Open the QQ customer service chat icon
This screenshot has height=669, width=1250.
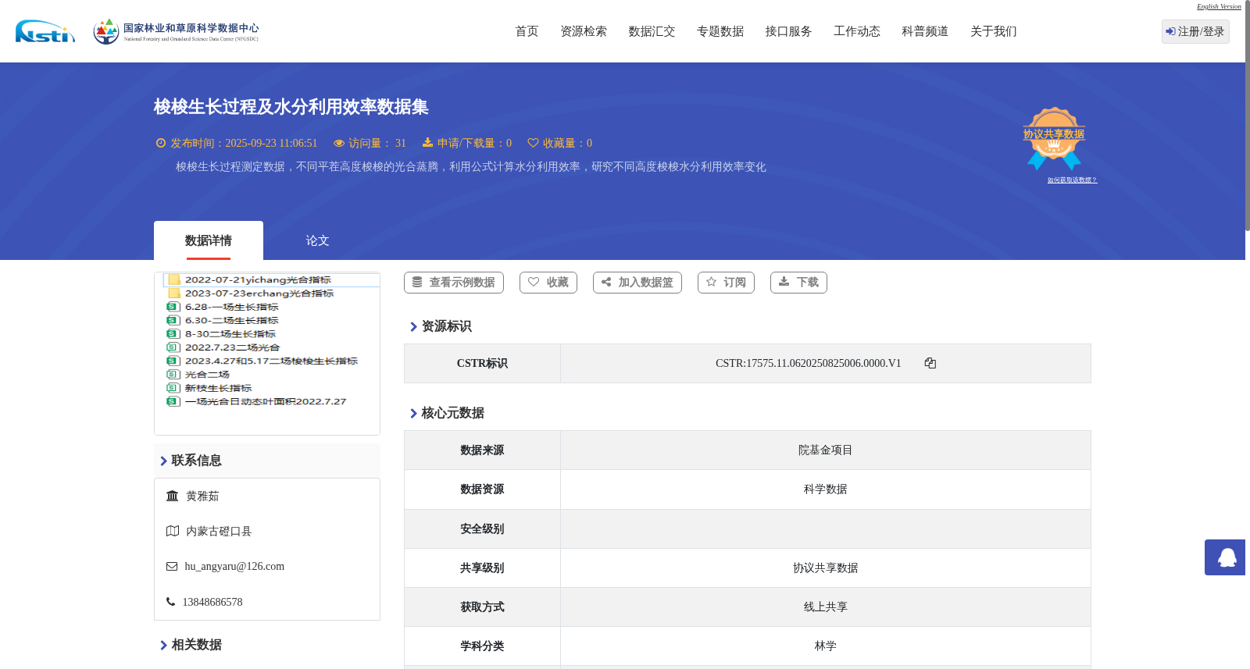[x=1227, y=557]
